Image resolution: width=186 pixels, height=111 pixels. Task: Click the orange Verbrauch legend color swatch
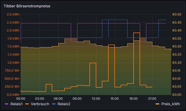click(28, 104)
